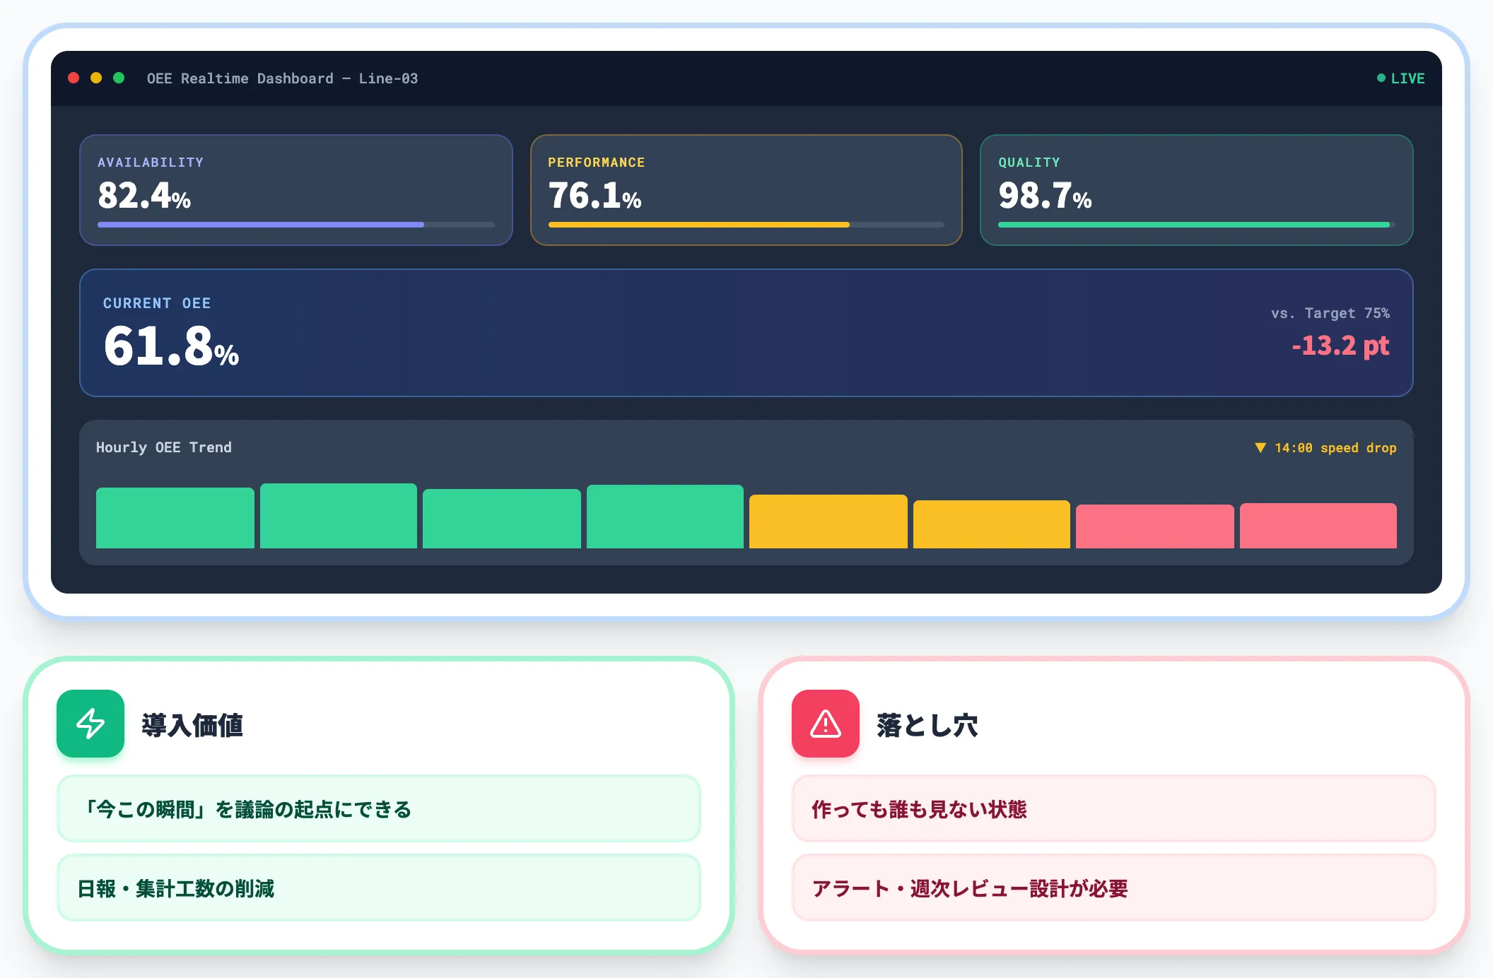1493x978 pixels.
Task: Select the 作っても誰も見ない状態 item
Action: [x=1114, y=809]
